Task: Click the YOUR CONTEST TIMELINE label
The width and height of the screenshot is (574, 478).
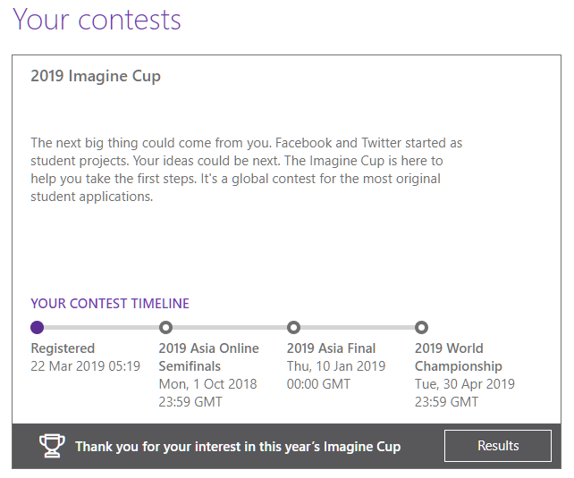Action: click(110, 304)
